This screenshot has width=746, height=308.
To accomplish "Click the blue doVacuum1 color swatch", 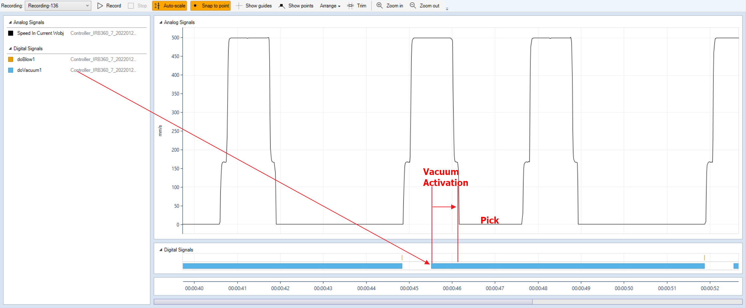I will [11, 70].
